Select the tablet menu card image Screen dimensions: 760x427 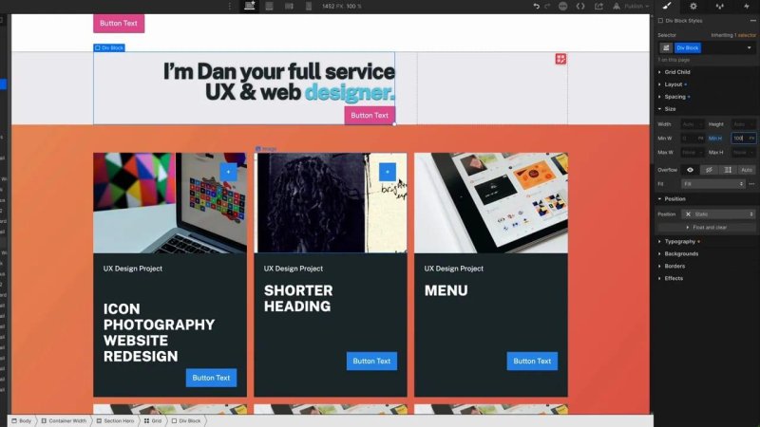(x=491, y=203)
